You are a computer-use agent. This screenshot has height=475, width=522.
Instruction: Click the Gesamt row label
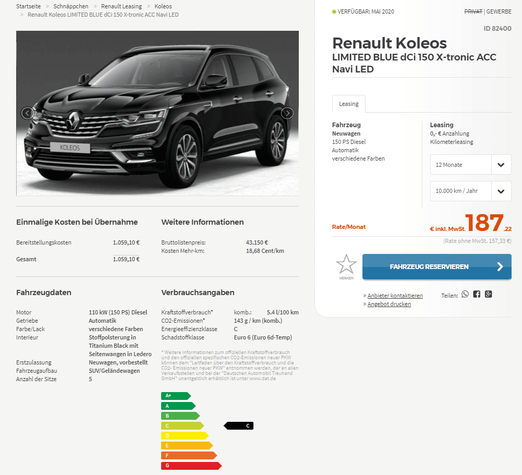26,259
